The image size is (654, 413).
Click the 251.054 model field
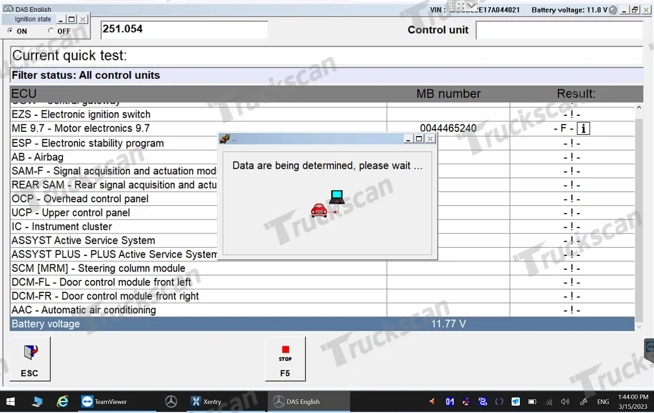(184, 30)
